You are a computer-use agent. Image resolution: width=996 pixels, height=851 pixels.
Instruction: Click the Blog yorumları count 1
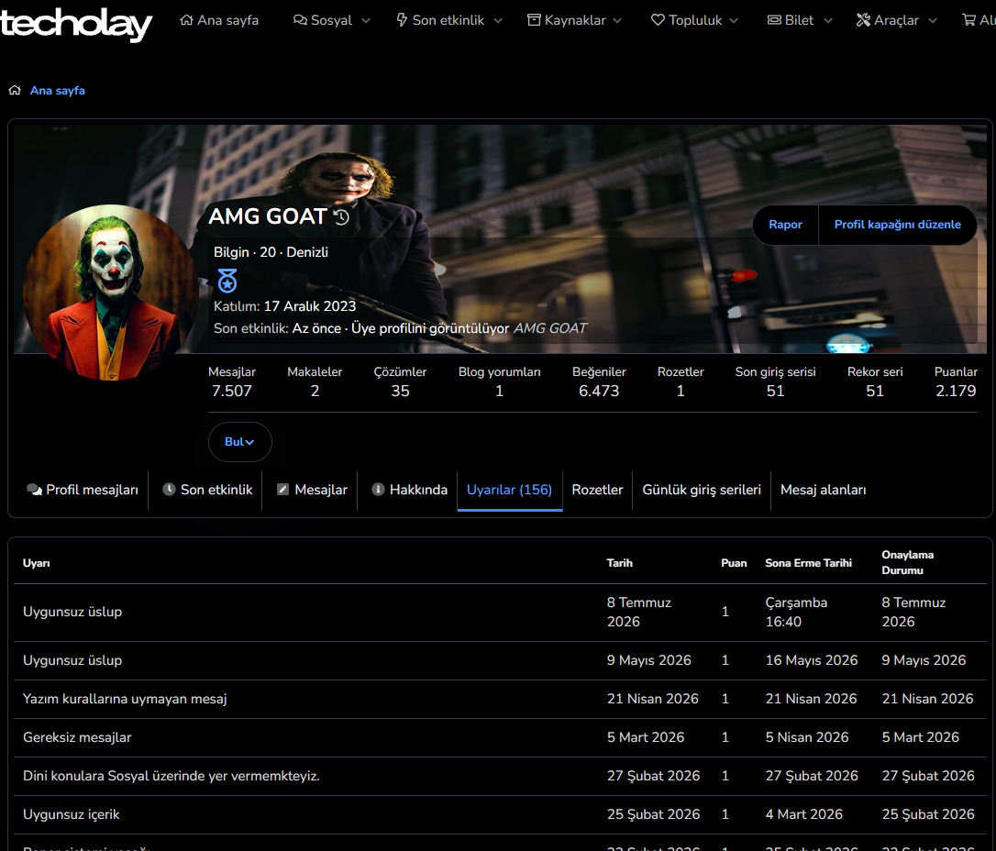click(x=499, y=392)
